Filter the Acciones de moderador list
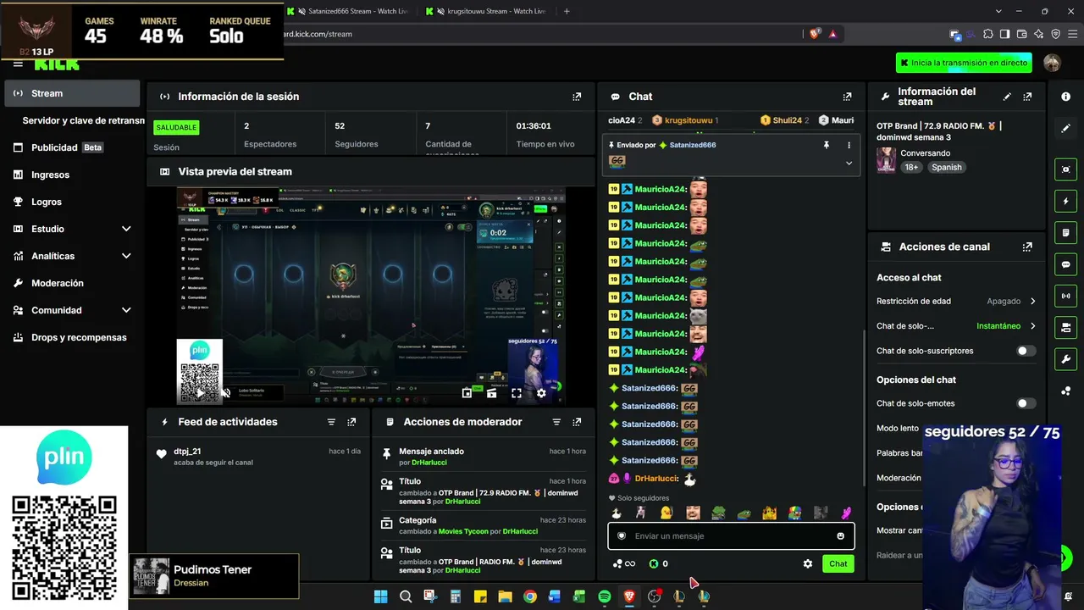The height and width of the screenshot is (610, 1084). point(556,422)
